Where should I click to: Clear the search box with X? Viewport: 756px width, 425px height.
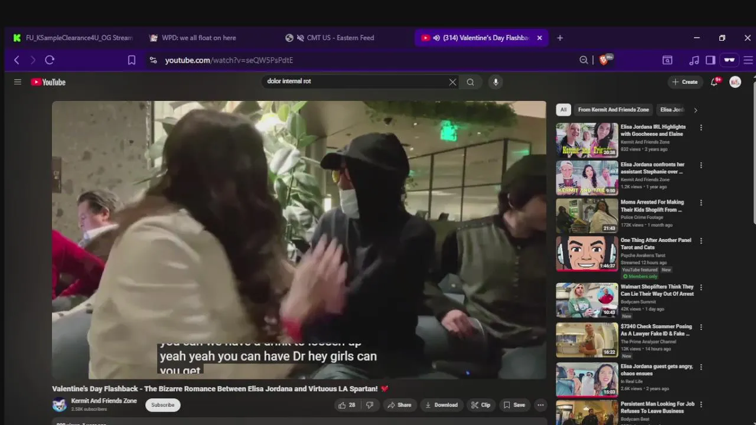tap(452, 82)
